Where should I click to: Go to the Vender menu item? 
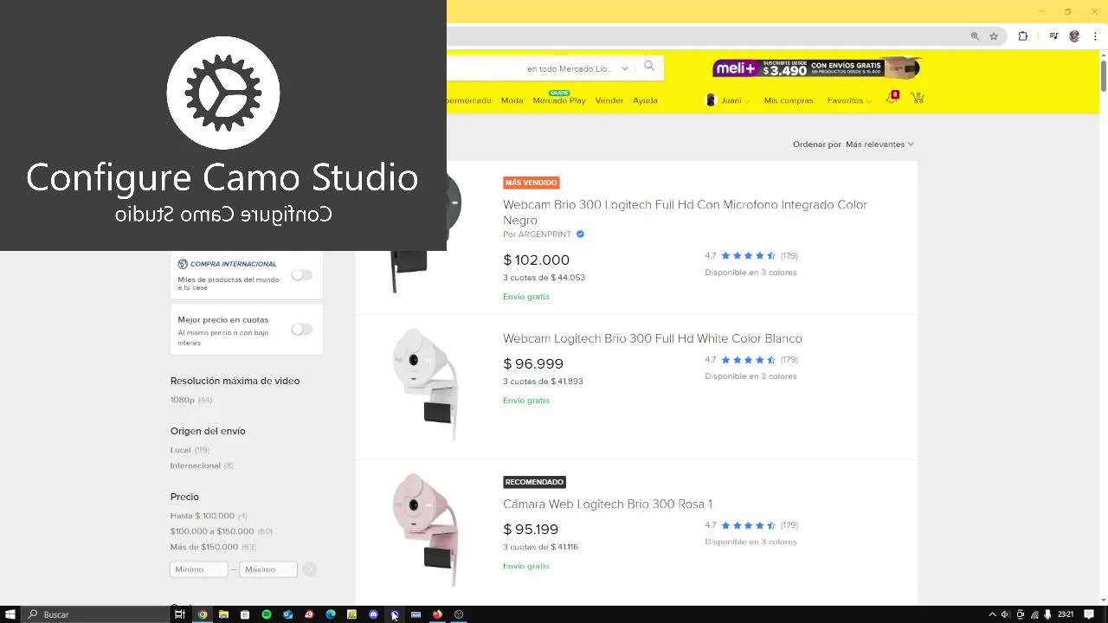click(609, 100)
